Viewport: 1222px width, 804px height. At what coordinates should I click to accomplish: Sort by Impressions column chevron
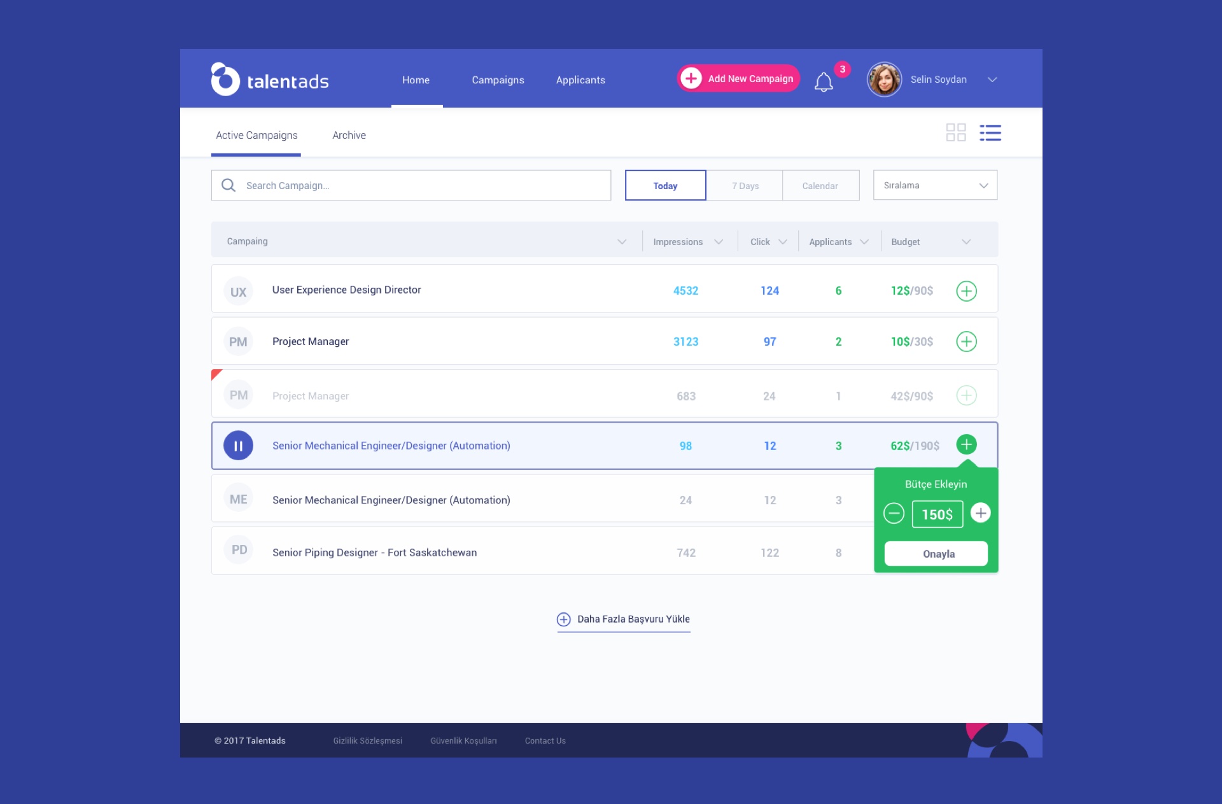coord(719,242)
